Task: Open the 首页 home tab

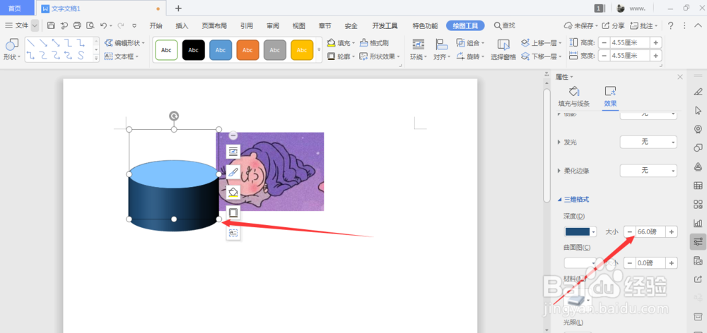Action: pyautogui.click(x=14, y=8)
